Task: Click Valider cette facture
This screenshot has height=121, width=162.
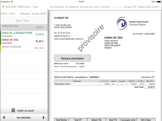Action: pos(148,7)
